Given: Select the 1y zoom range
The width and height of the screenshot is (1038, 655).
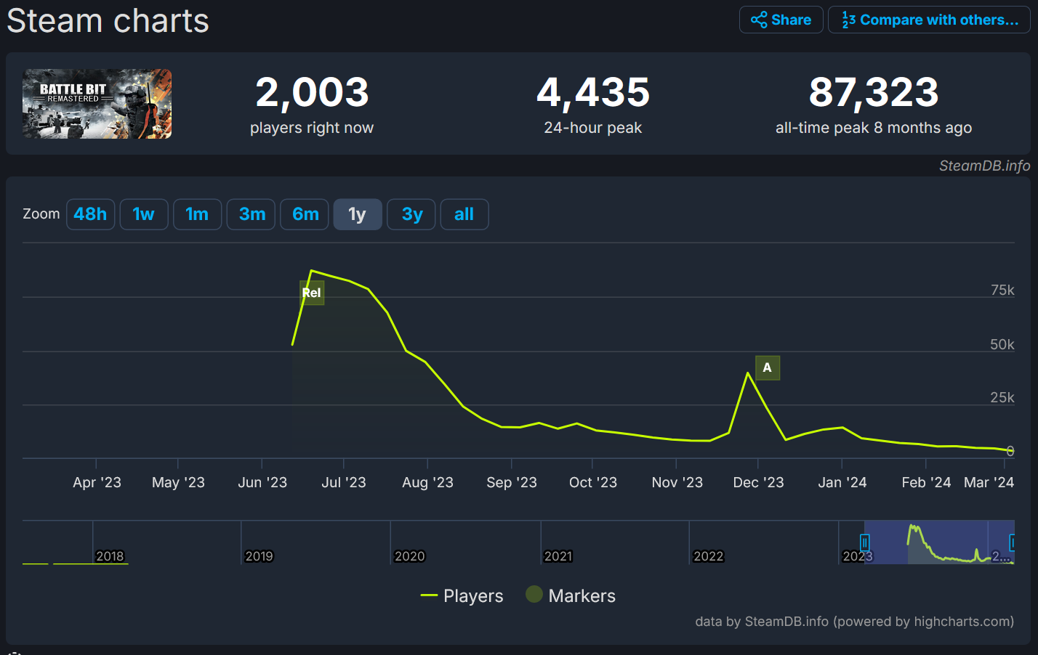Looking at the screenshot, I should click(358, 214).
